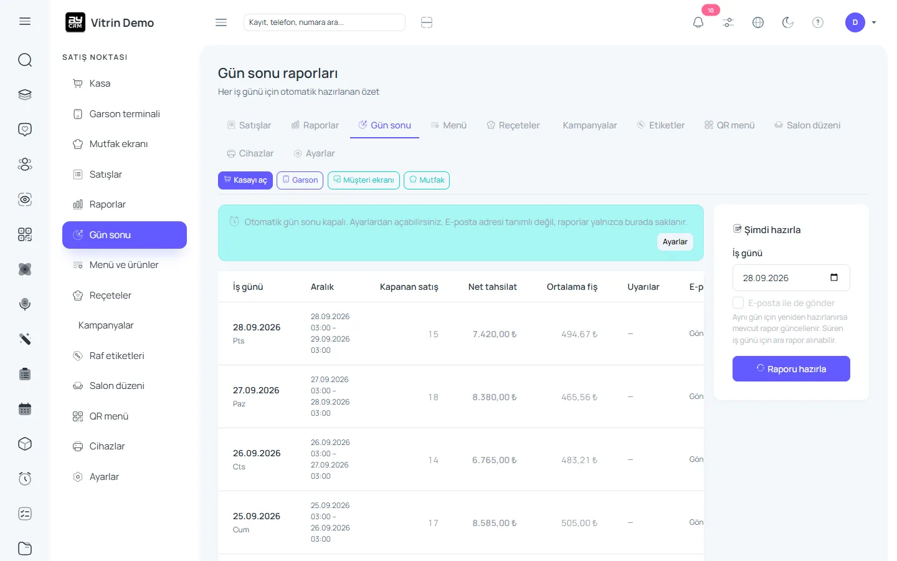Image resolution: width=897 pixels, height=561 pixels.
Task: Click the clipboard list icon in left rail
Action: coord(25,374)
